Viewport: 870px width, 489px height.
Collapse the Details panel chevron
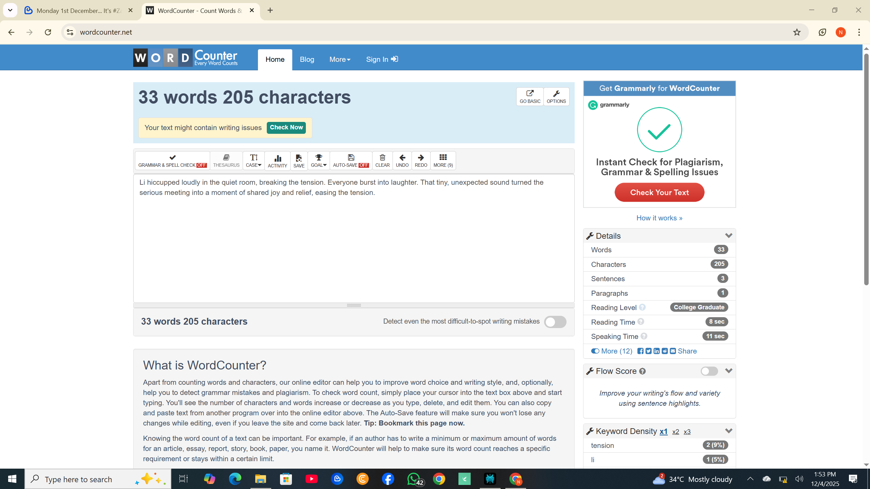tap(728, 236)
